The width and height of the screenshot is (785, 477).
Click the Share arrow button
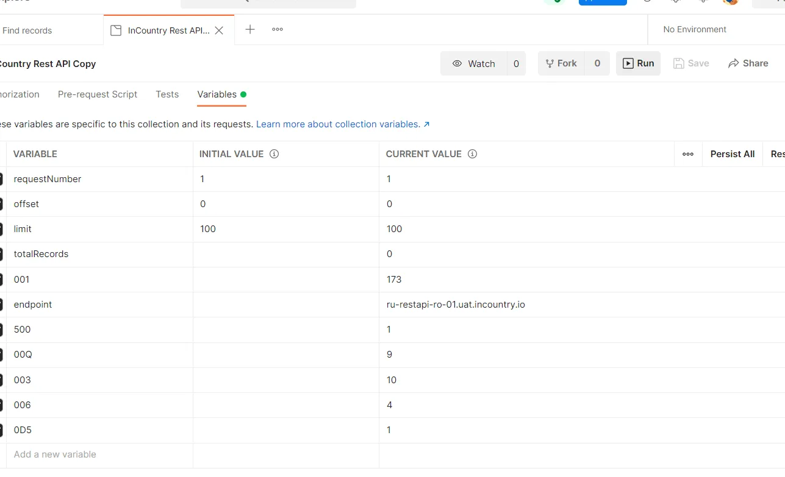(x=748, y=63)
